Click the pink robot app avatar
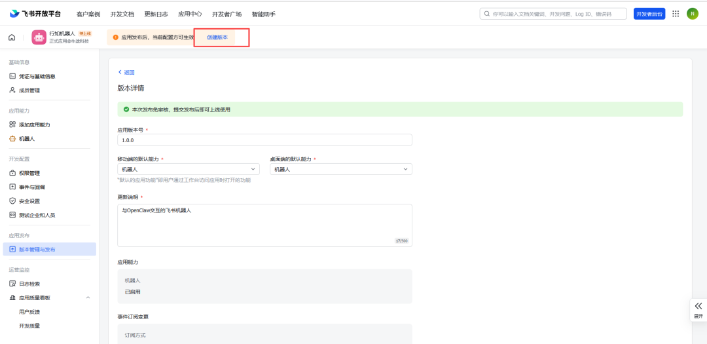The height and width of the screenshot is (344, 707). tap(39, 37)
